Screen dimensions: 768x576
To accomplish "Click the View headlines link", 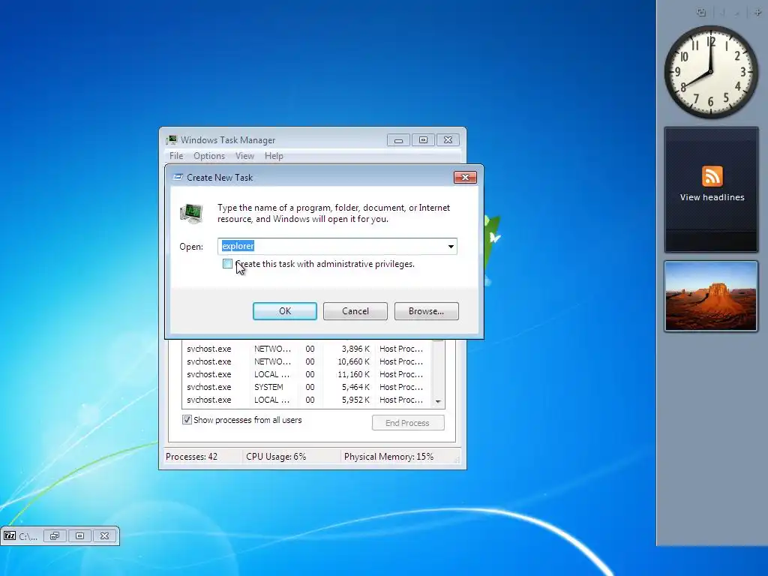I will point(712,197).
